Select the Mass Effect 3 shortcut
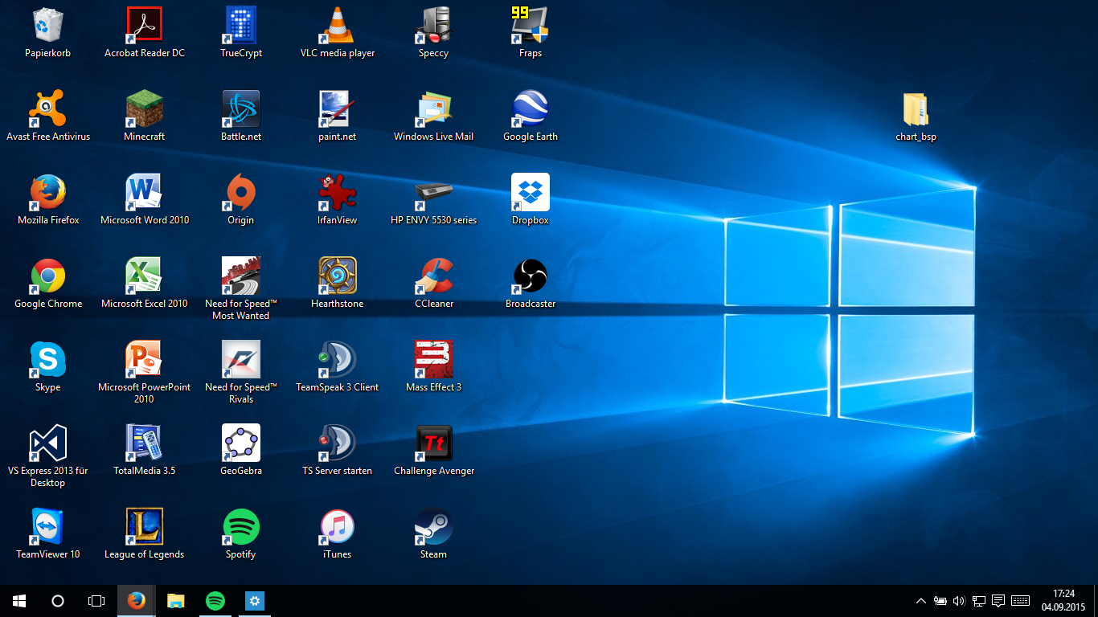 [433, 361]
